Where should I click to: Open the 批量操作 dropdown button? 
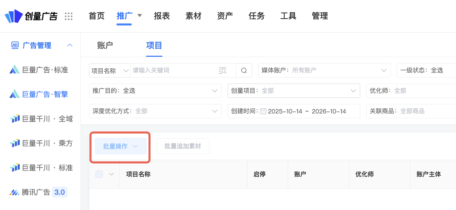tap(121, 146)
